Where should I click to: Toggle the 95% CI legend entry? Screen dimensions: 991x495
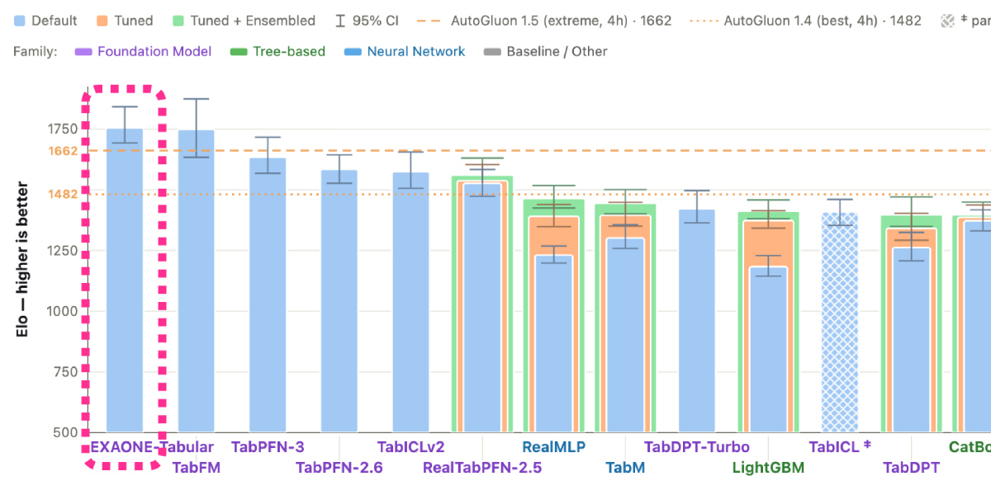click(x=366, y=21)
